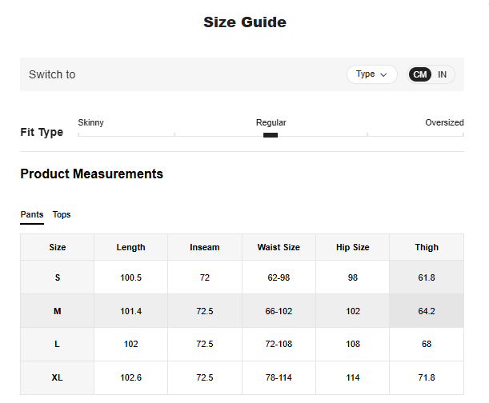This screenshot has height=403, width=489.
Task: Click the Regular fit marker on slider
Action: click(271, 135)
